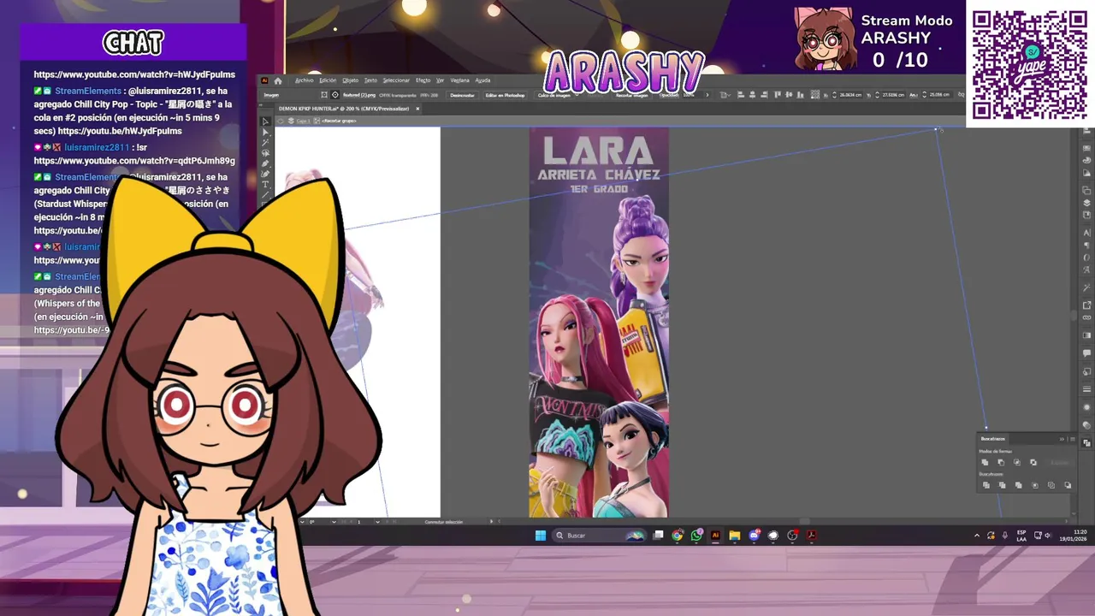Click the Crop pathfinder icon
1095x616 pixels.
[x=1035, y=485]
